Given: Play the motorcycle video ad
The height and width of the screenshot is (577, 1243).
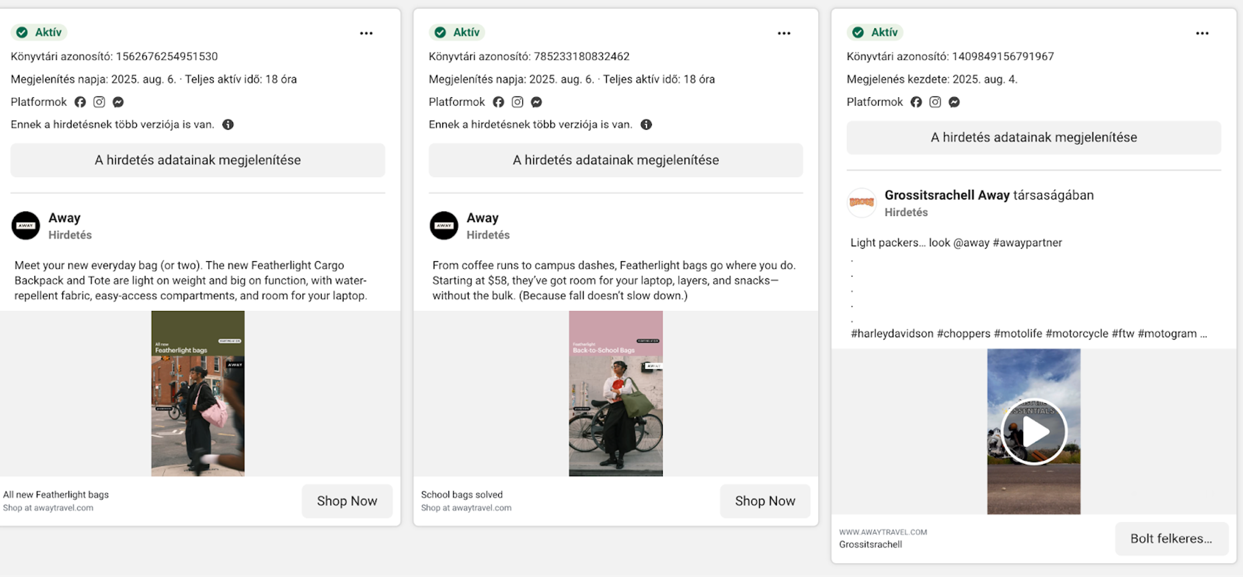Looking at the screenshot, I should coord(1034,431).
